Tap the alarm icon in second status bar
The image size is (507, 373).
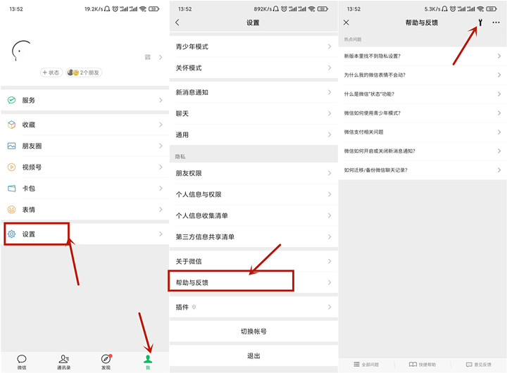tap(284, 9)
